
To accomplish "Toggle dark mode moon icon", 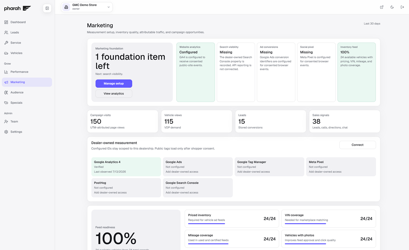I will coord(392,7).
